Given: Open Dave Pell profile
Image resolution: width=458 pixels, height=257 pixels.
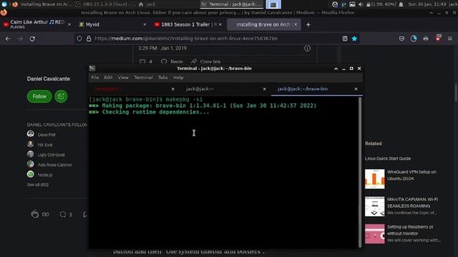Looking at the screenshot, I should pos(47,135).
